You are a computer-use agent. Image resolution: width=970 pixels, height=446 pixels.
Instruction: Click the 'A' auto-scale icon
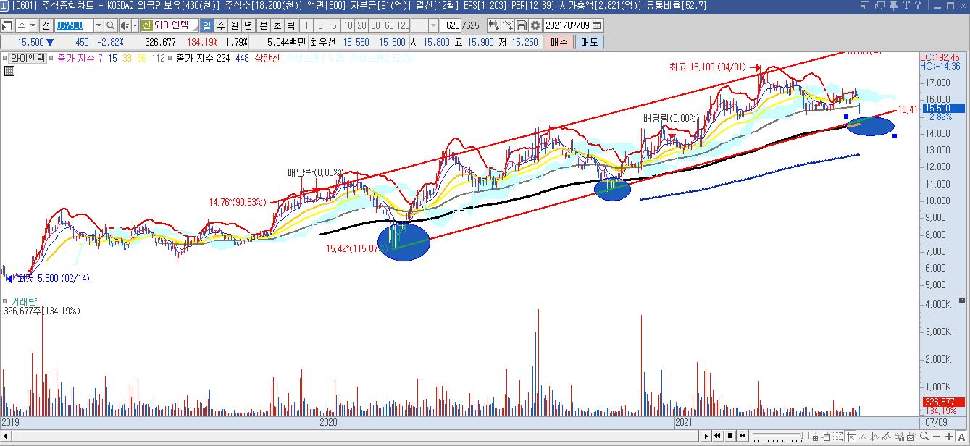pos(961,436)
